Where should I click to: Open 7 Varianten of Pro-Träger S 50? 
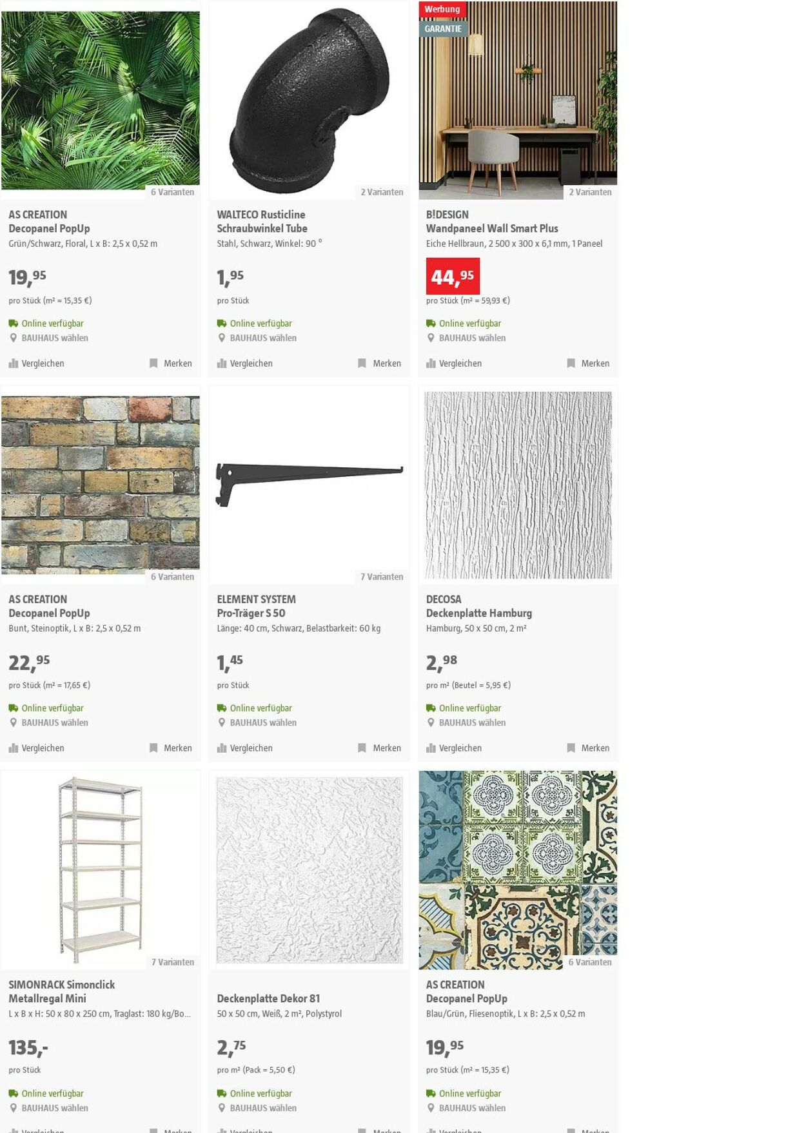point(382,577)
